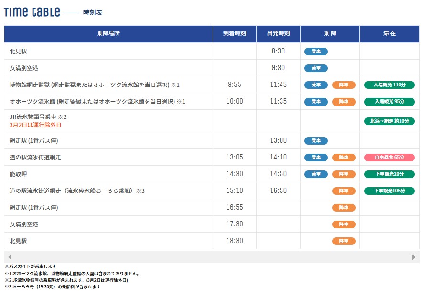Viewport: 423px width, 297px height.
Task: Select the 下車観光20分 badge for 能取岬
Action: coord(389,174)
